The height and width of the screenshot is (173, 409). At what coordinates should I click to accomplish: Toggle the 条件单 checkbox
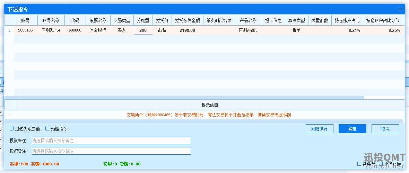pos(359,164)
